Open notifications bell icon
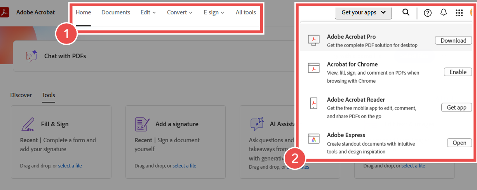 [x=444, y=12]
